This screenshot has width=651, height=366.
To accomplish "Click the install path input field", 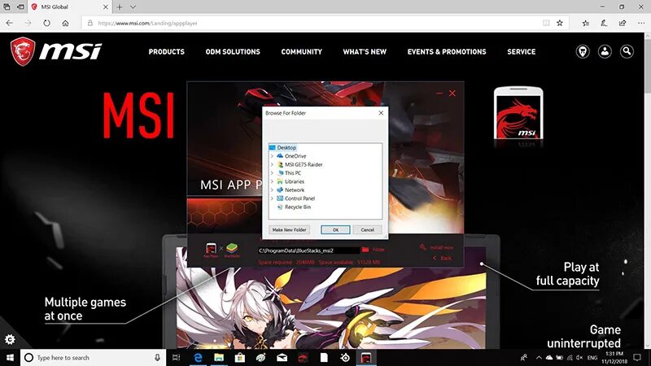I will click(308, 251).
